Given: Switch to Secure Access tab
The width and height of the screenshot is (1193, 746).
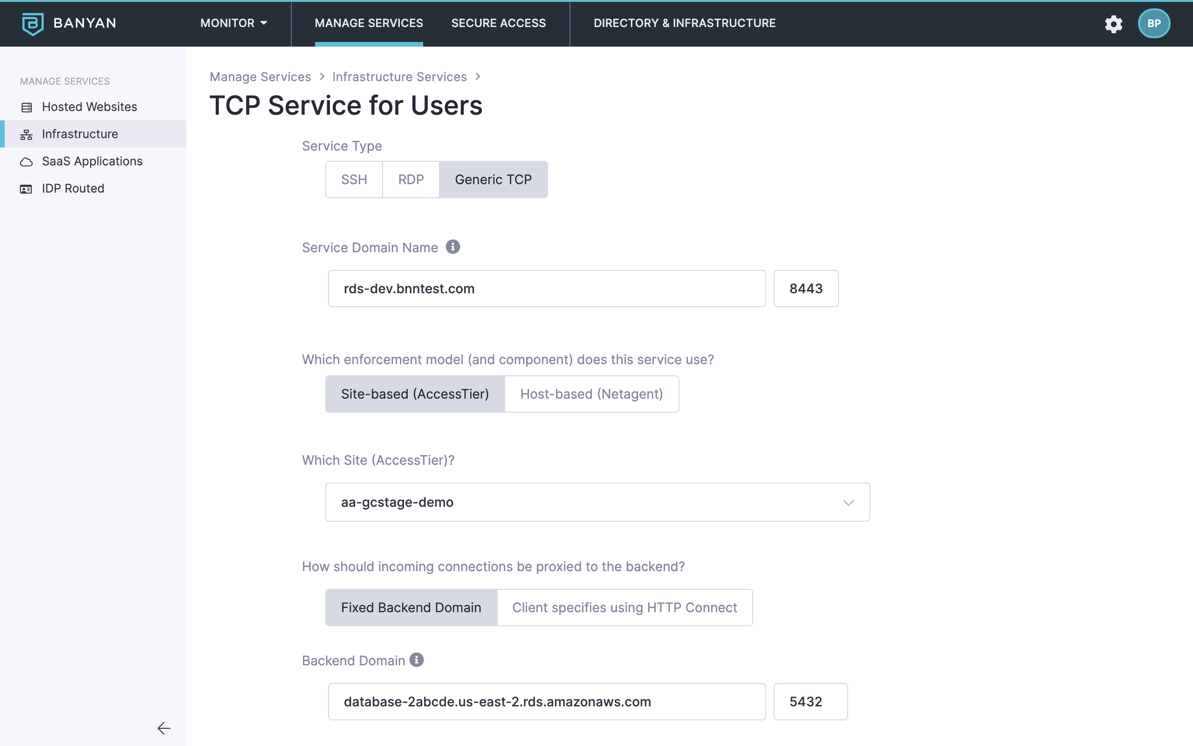Looking at the screenshot, I should pos(498,23).
